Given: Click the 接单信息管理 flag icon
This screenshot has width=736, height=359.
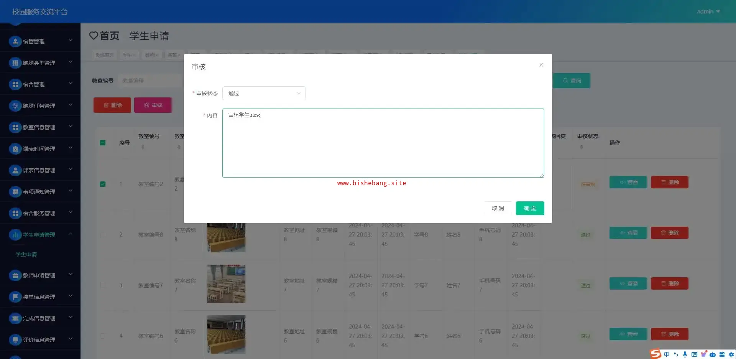Looking at the screenshot, I should [15, 297].
